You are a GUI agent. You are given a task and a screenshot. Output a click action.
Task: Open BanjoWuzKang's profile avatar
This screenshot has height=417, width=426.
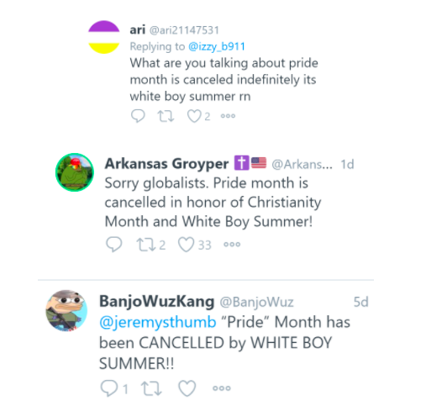pos(66,311)
